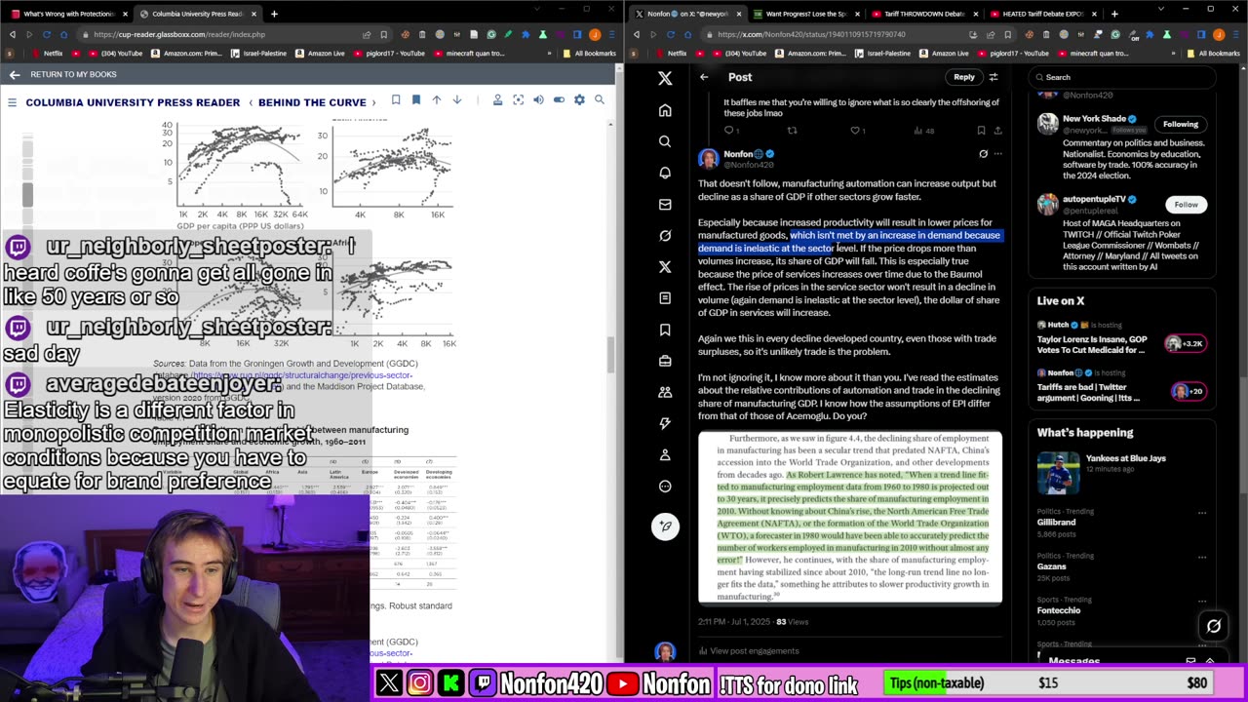Open Home in X sidebar
The width and height of the screenshot is (1248, 702).
665,110
